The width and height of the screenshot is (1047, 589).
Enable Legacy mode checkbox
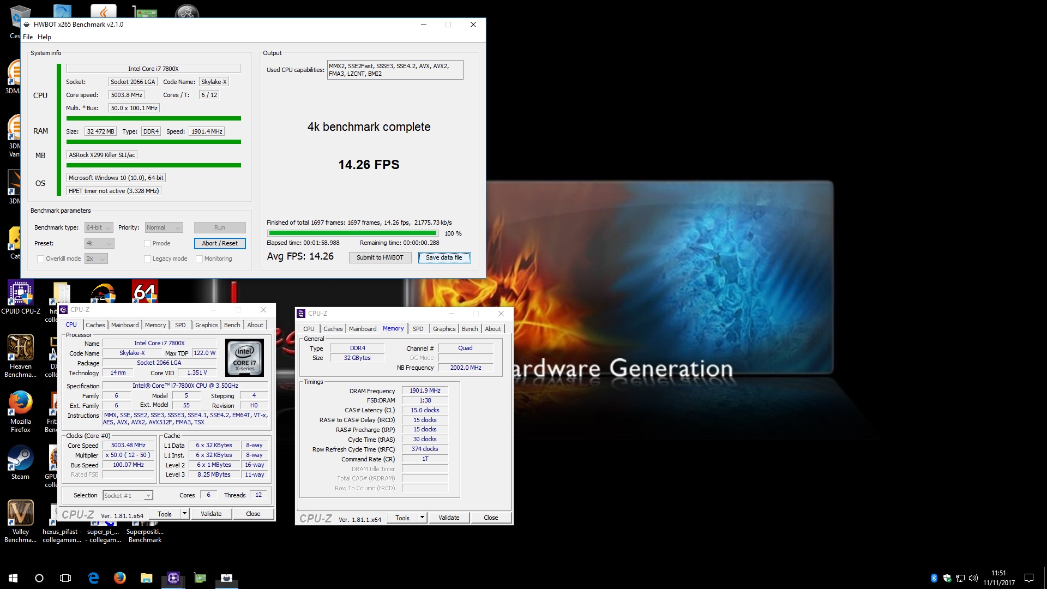click(147, 259)
